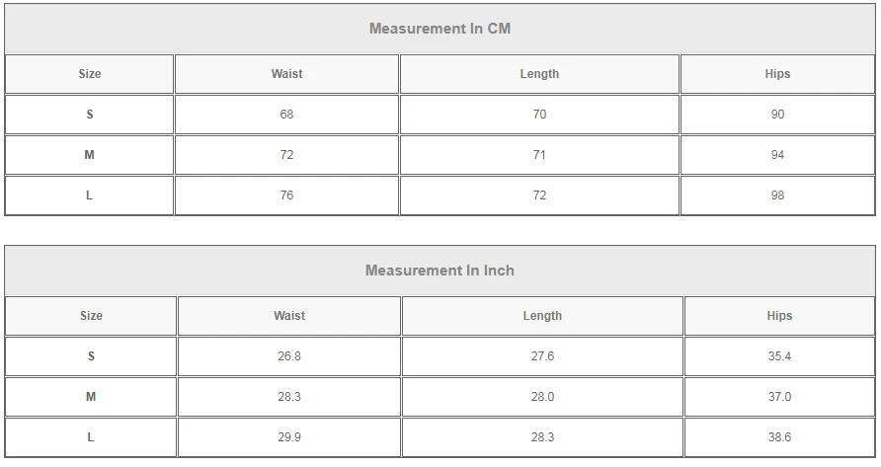Select the waist value 68 cell
The height and width of the screenshot is (467, 881).
coord(286,115)
